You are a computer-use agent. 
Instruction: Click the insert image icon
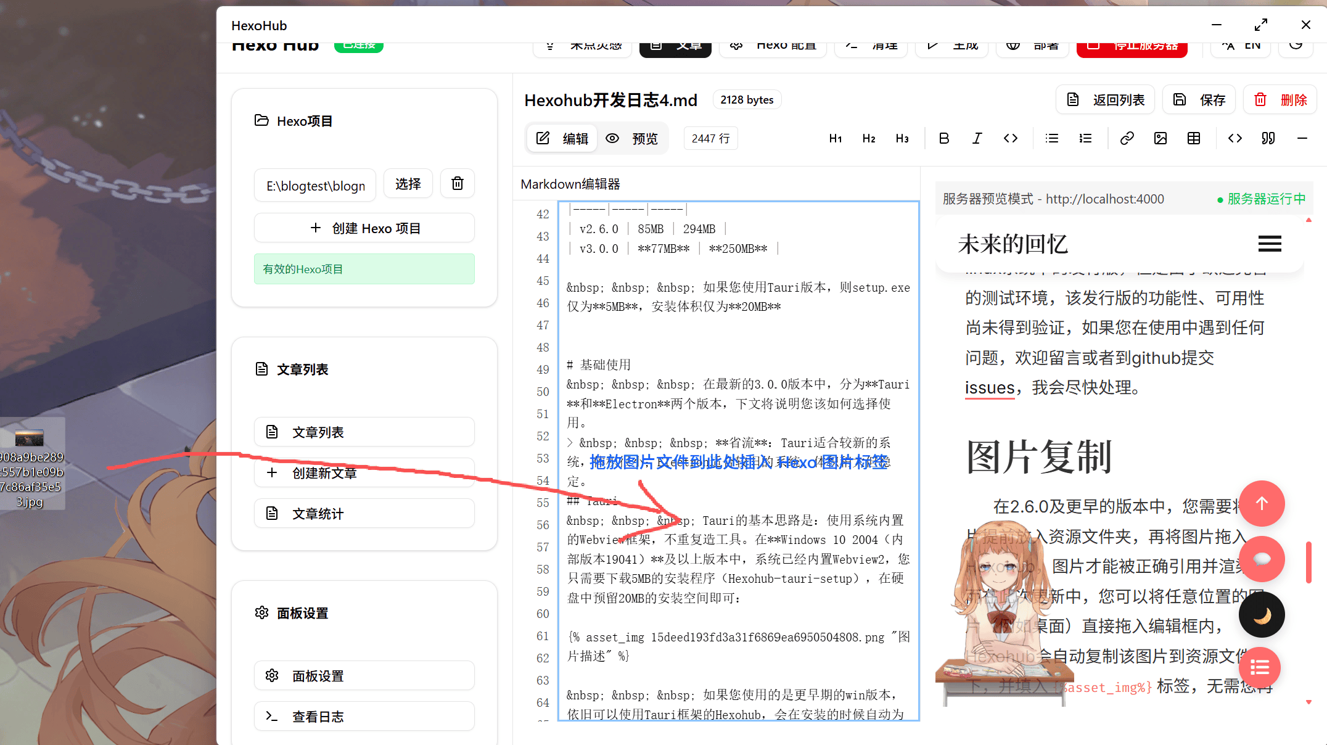[x=1160, y=138]
